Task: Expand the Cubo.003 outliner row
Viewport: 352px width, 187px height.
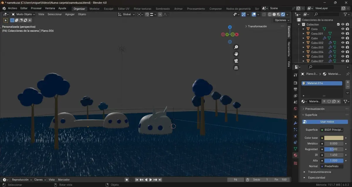Action: click(x=304, y=47)
